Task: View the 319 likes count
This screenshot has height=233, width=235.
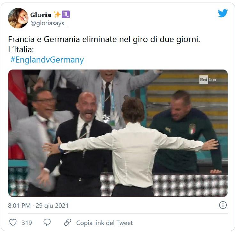Action: [x=27, y=223]
